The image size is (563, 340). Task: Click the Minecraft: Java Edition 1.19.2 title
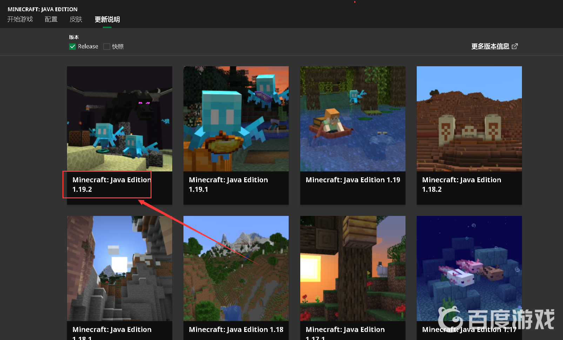point(112,184)
